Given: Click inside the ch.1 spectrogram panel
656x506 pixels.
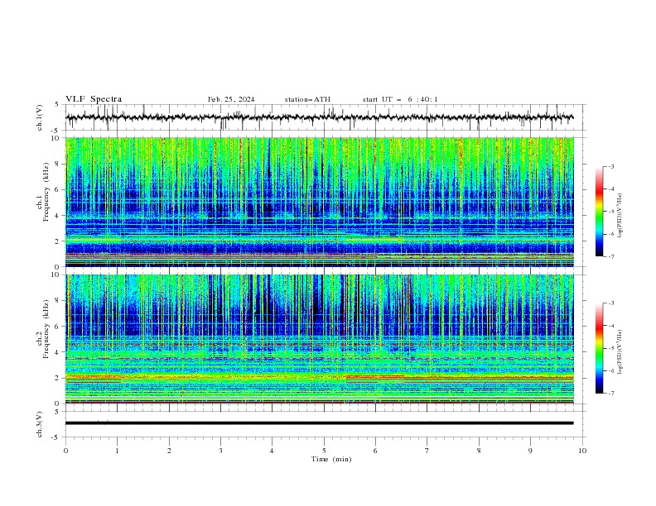Looking at the screenshot, I should click(320, 202).
